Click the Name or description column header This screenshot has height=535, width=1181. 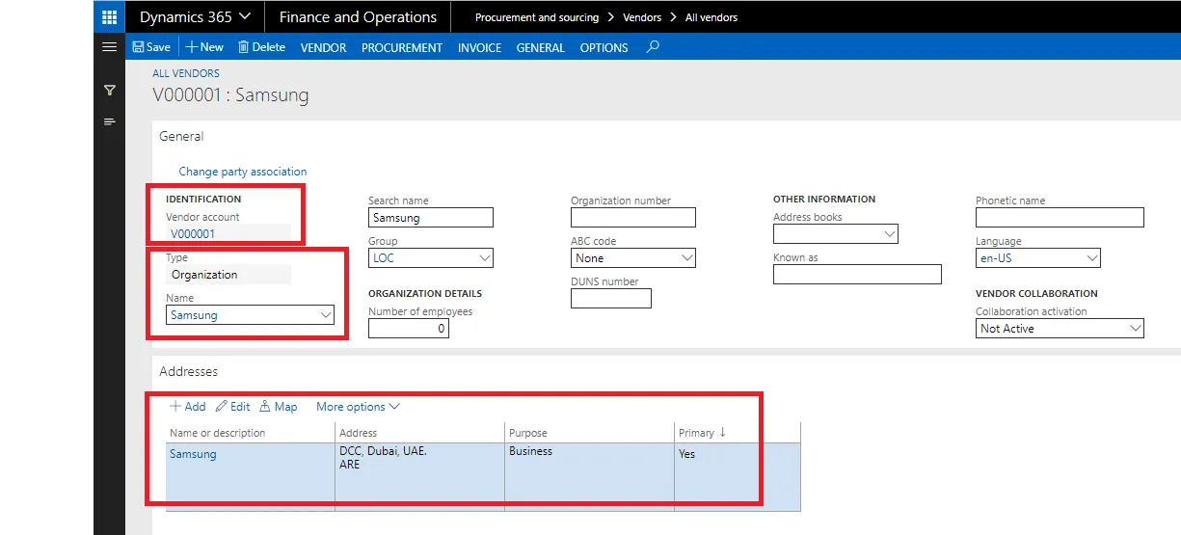pyautogui.click(x=217, y=433)
